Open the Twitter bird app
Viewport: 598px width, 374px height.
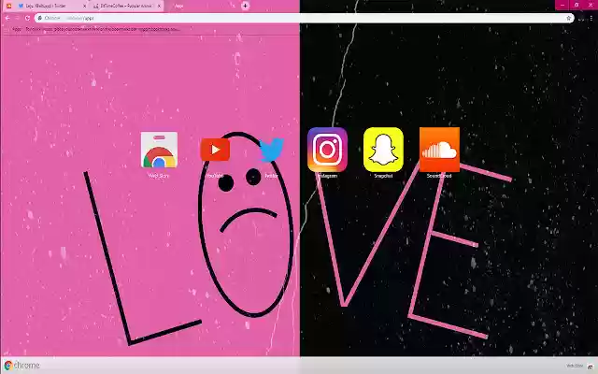click(271, 150)
